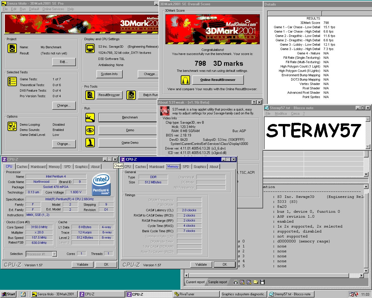Click the Project clipboard icon in 3DMark
Image resolution: width=372 pixels, height=298 pixels.
pos(12,48)
